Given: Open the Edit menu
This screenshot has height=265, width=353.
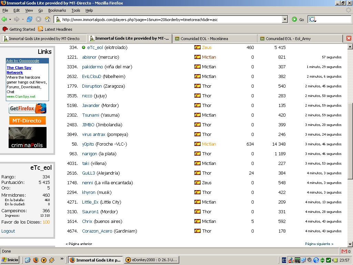Looking at the screenshot, I should tap(17, 10).
